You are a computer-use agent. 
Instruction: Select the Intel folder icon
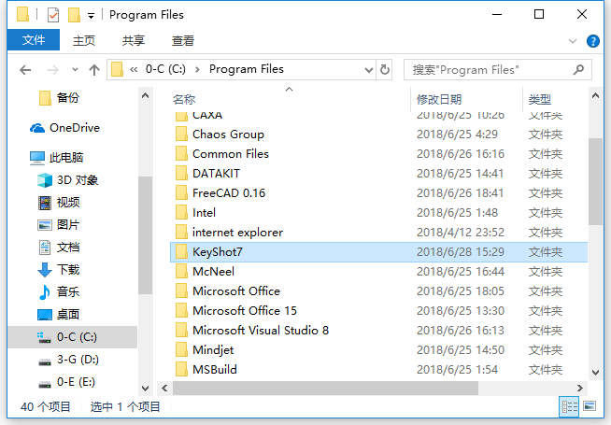pos(181,213)
